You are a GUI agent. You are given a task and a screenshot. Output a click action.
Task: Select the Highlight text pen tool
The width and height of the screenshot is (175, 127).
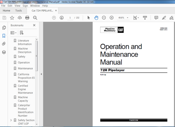pyautogui.click(x=164, y=18)
